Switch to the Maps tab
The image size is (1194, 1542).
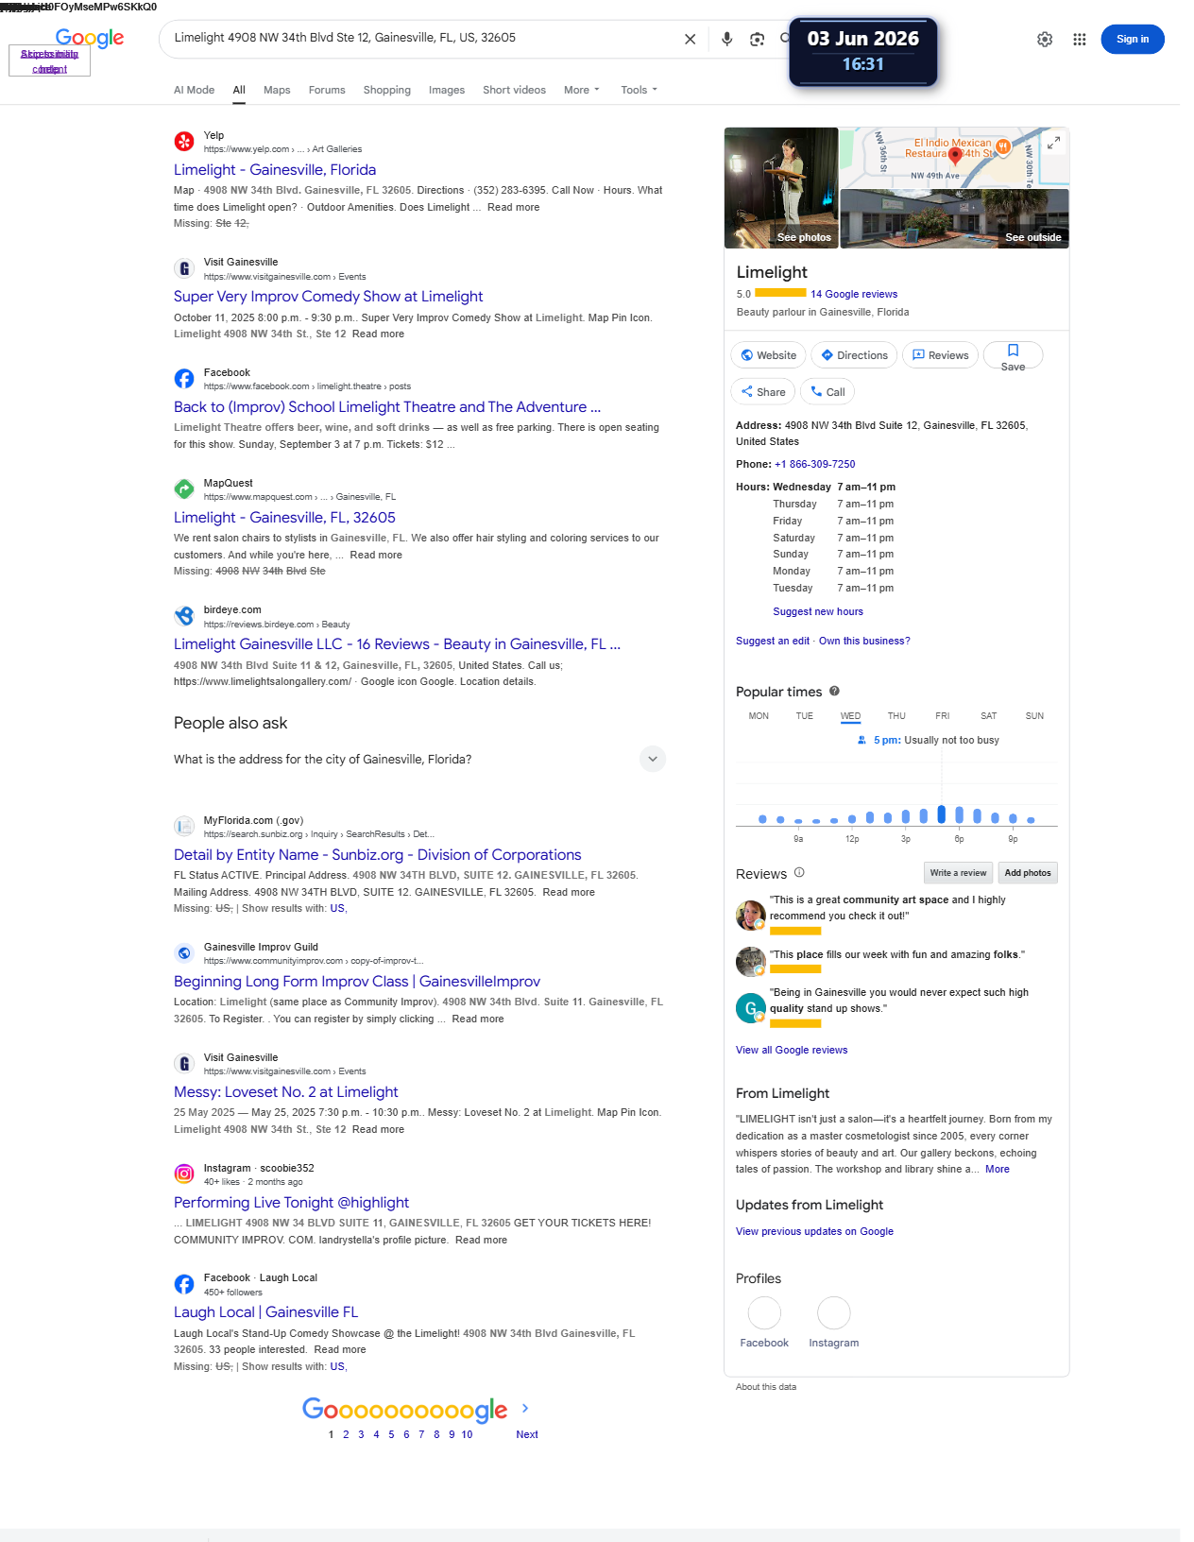click(277, 90)
